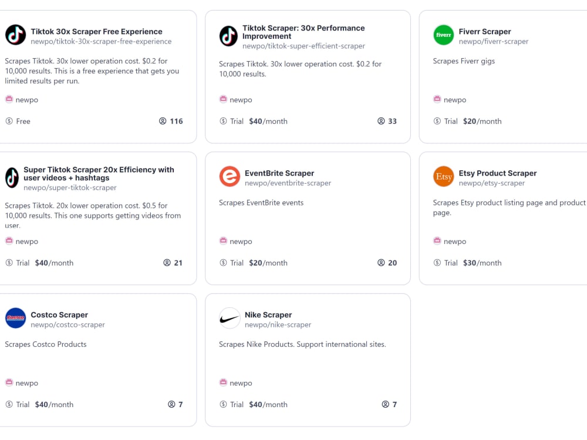Image resolution: width=587 pixels, height=440 pixels.
Task: Click the green Fiverr logo icon
Action: click(444, 35)
